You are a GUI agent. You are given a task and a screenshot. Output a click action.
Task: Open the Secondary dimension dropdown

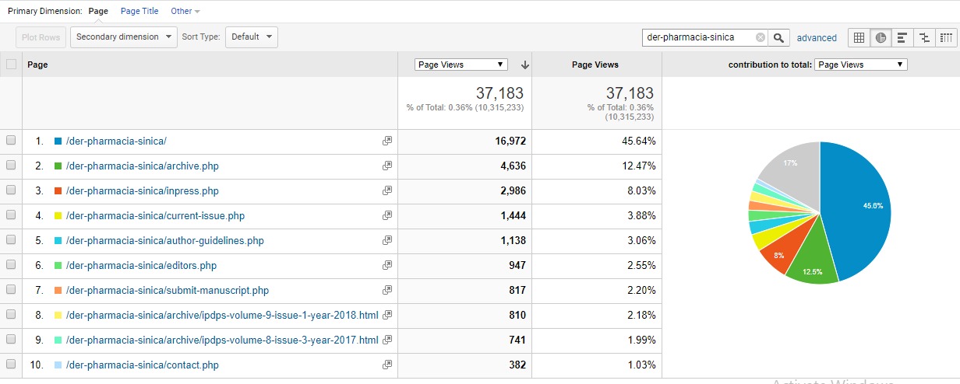(x=124, y=37)
